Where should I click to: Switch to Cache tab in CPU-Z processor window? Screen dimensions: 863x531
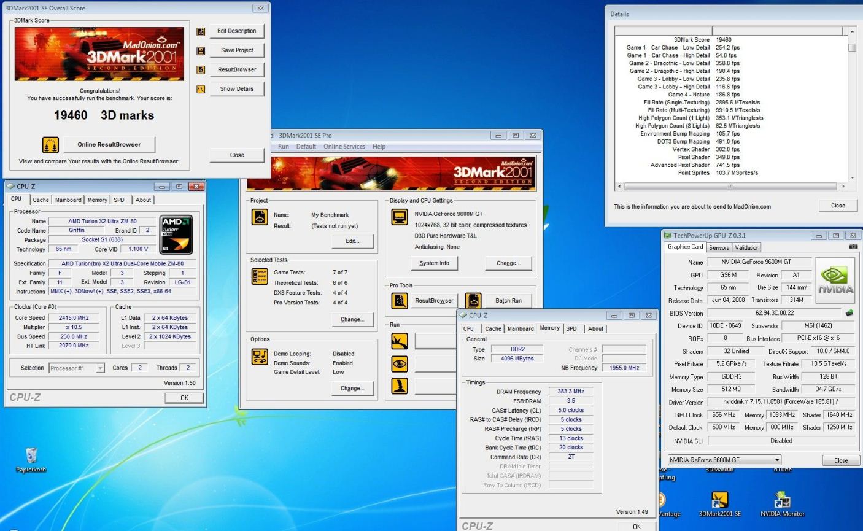pyautogui.click(x=41, y=200)
